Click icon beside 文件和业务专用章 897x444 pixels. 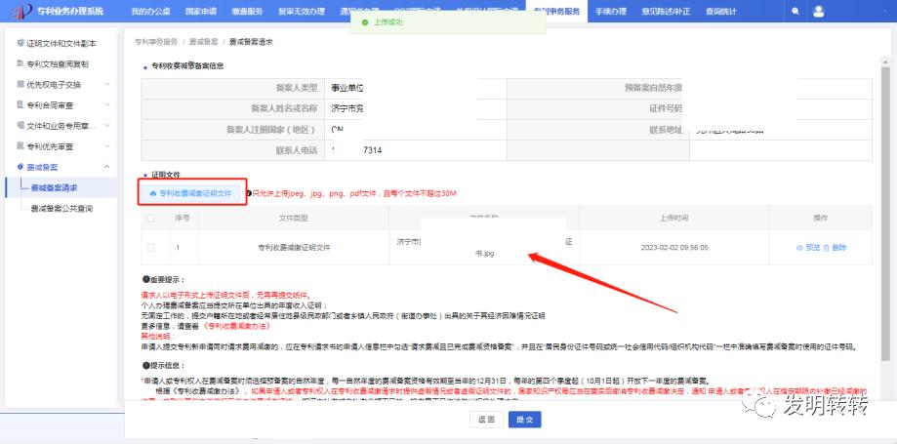[x=20, y=126]
